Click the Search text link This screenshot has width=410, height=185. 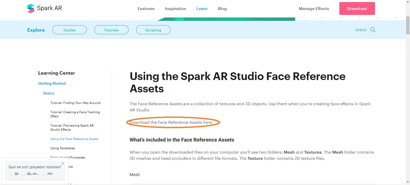[x=361, y=30]
